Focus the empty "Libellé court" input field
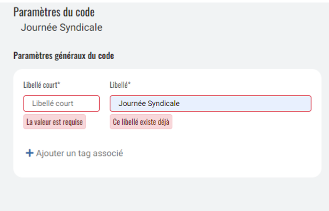The image size is (329, 211). [61, 104]
